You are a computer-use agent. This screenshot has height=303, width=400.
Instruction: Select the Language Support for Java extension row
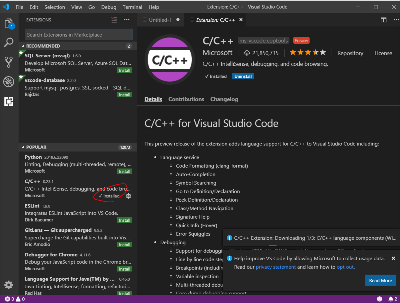coord(78,286)
